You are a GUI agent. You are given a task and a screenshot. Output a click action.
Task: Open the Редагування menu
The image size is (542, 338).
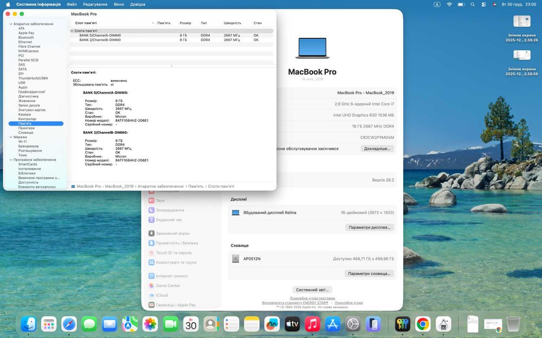coord(95,4)
